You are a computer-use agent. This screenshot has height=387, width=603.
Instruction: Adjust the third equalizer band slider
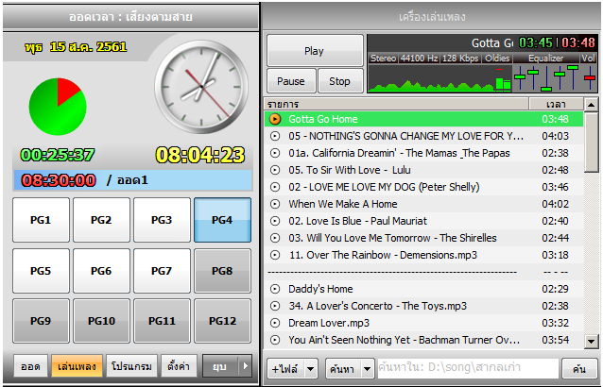(546, 89)
